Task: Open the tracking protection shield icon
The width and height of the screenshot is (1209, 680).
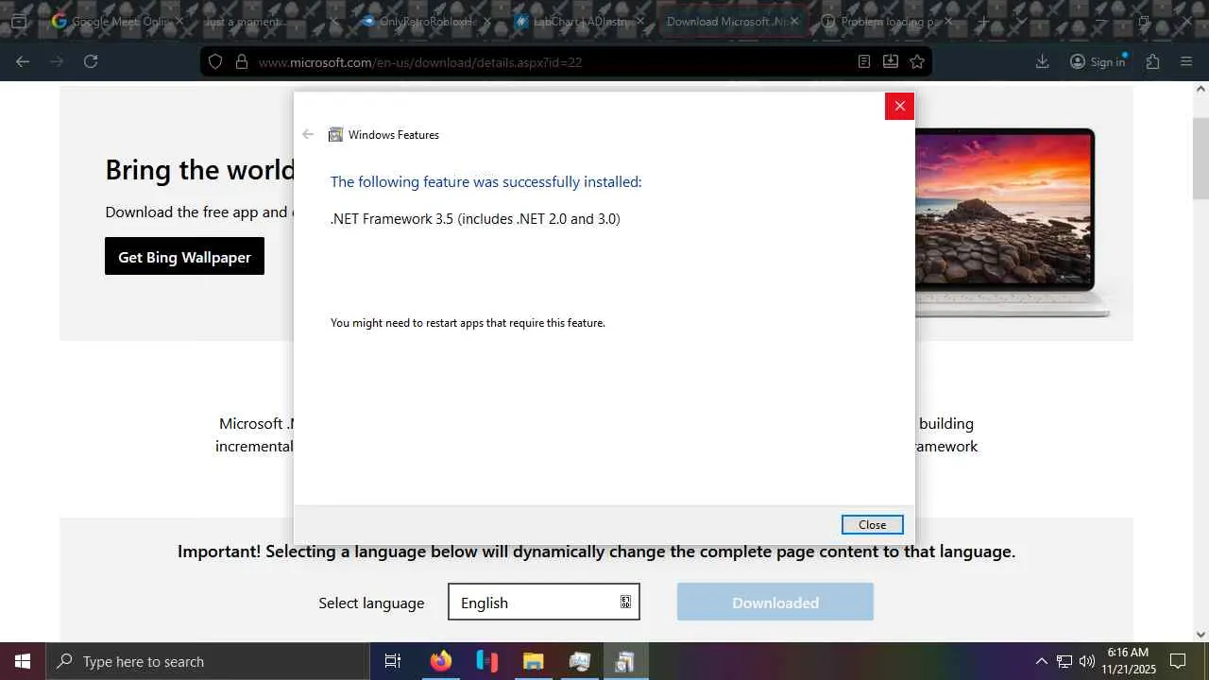Action: (x=215, y=61)
